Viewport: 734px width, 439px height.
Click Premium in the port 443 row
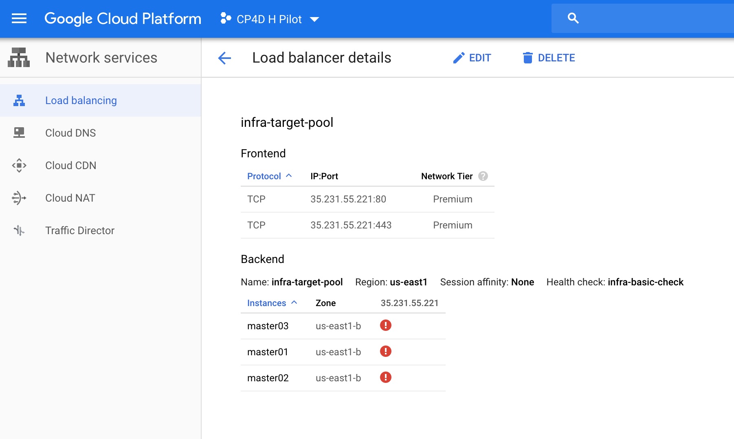pos(453,225)
